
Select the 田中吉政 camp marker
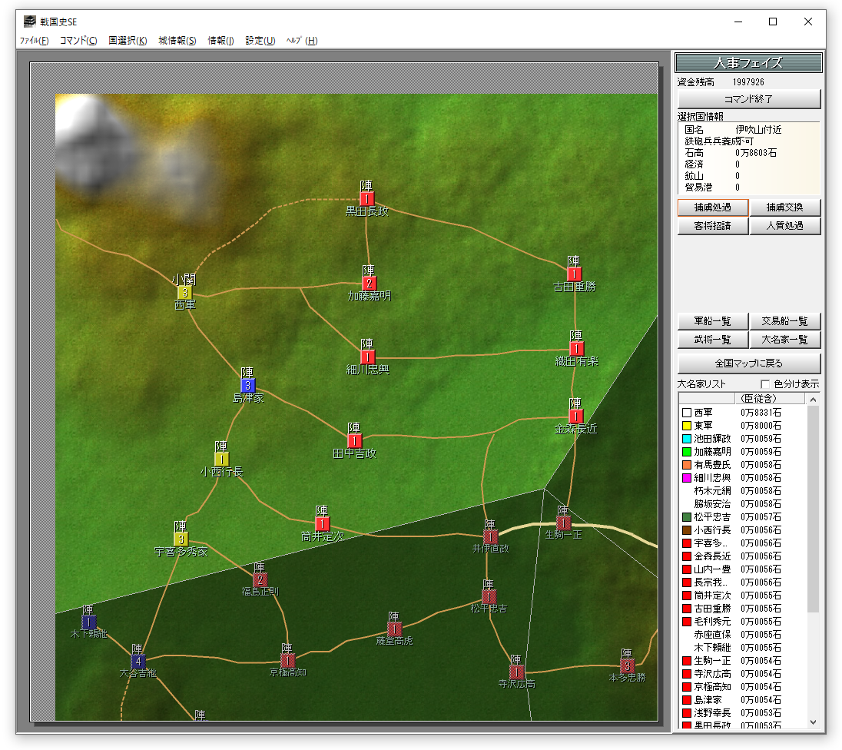(x=354, y=441)
